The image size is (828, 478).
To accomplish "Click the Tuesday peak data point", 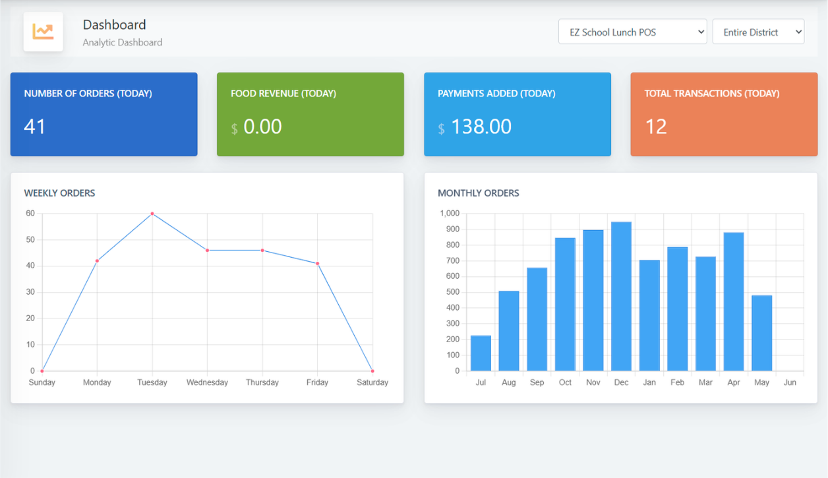I will [x=152, y=213].
